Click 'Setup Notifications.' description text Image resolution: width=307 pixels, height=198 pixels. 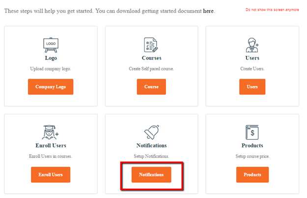pos(152,156)
